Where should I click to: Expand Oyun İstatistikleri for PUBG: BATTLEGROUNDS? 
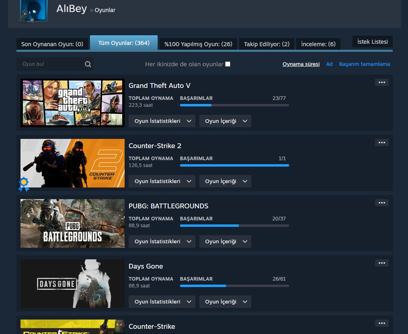[x=162, y=242]
